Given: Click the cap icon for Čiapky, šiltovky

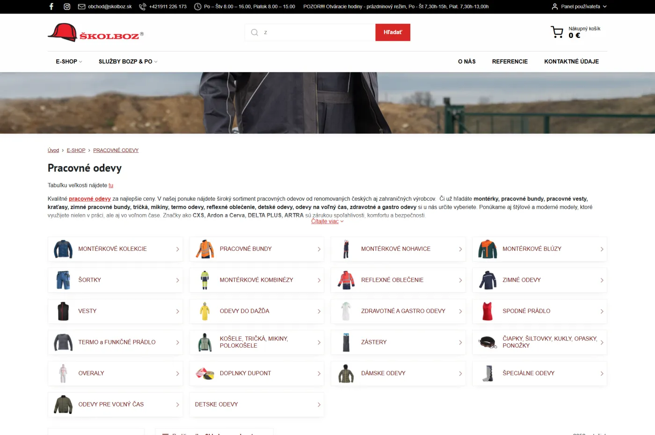Looking at the screenshot, I should [x=488, y=342].
